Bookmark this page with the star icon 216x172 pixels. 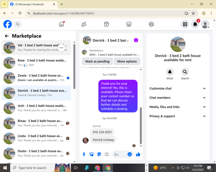193,13
